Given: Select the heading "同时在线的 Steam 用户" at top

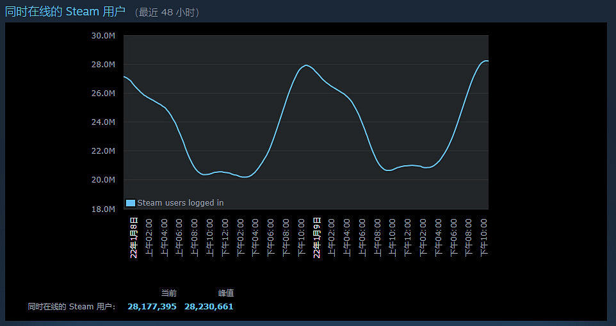Looking at the screenshot, I should coord(65,12).
